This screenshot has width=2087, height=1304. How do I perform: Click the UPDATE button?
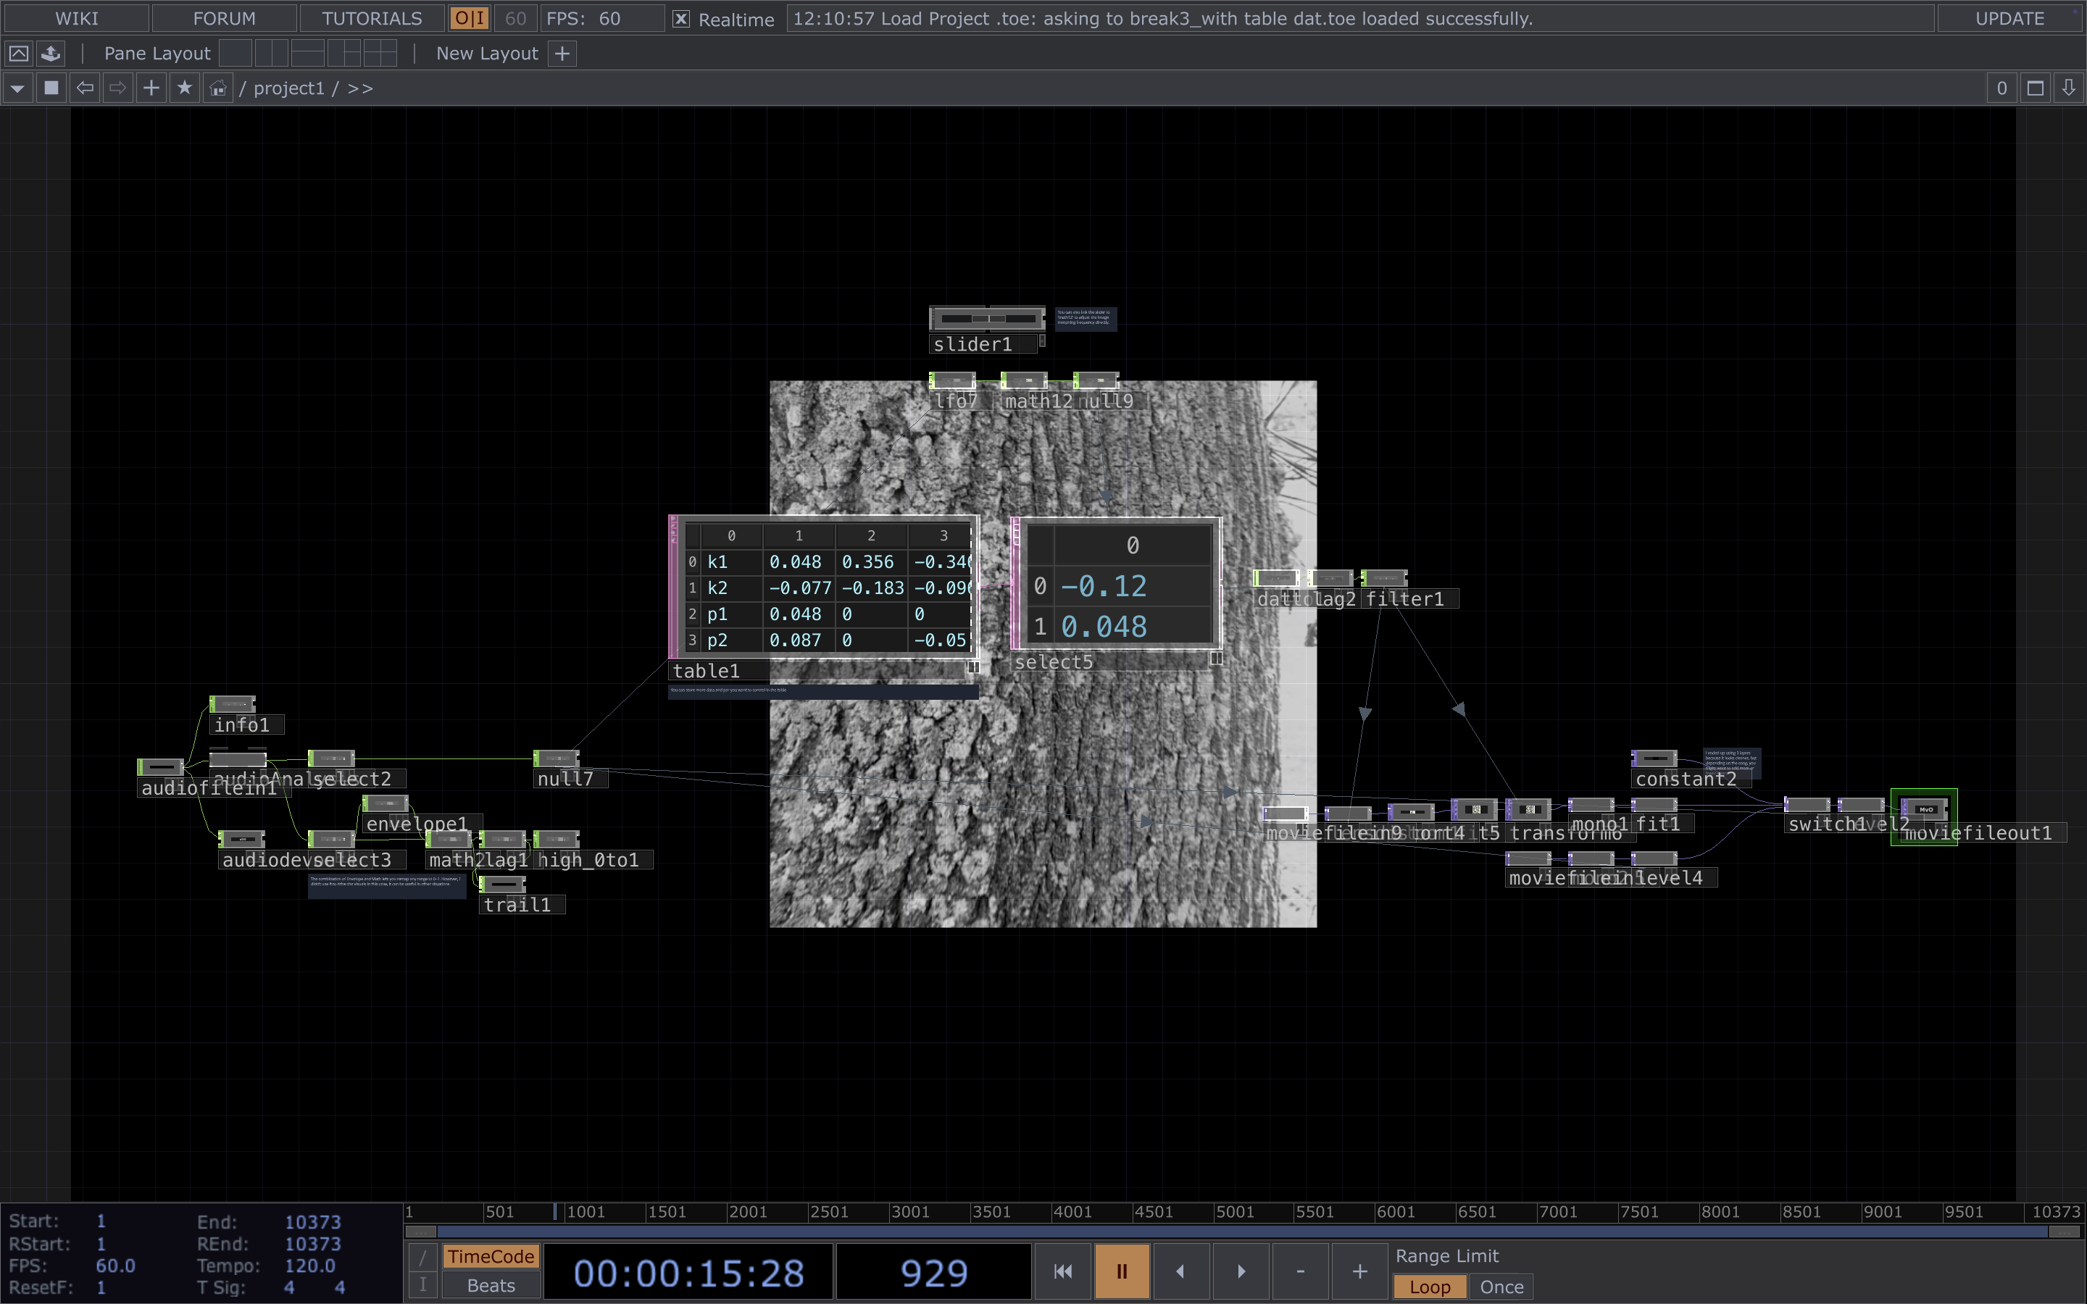point(2009,18)
